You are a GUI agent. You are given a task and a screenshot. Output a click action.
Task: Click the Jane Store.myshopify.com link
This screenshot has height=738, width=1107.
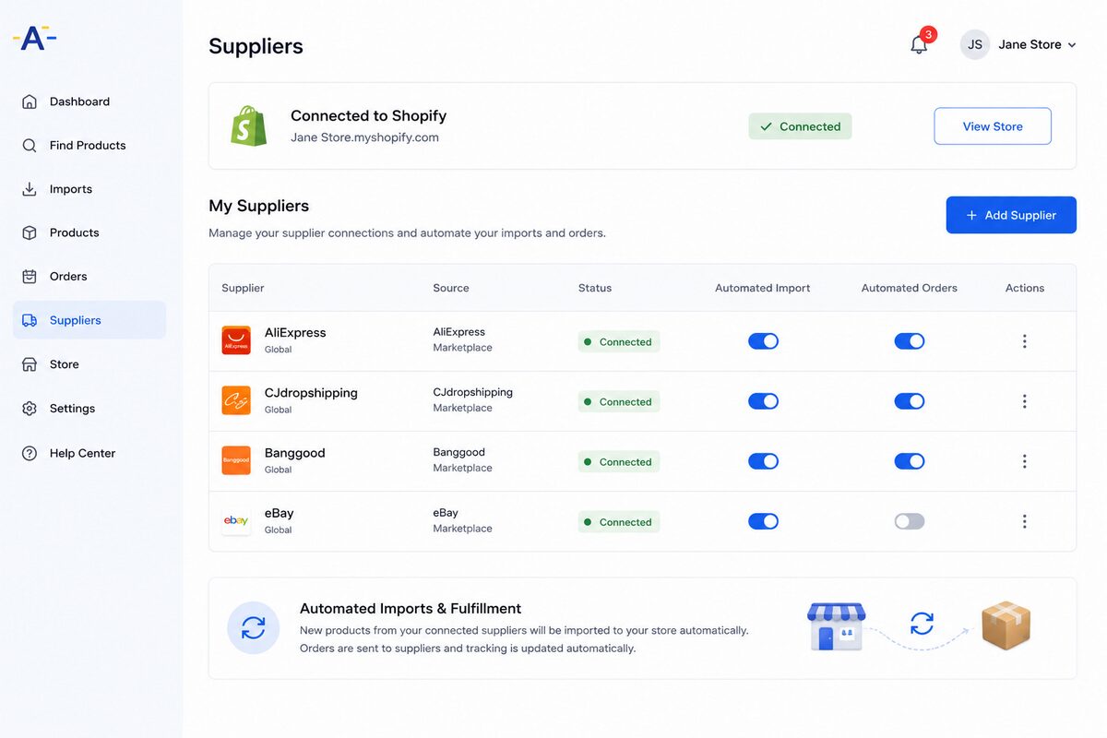[364, 137]
